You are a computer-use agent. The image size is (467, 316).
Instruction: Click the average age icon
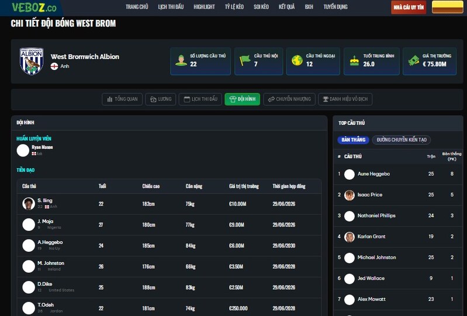tap(354, 60)
